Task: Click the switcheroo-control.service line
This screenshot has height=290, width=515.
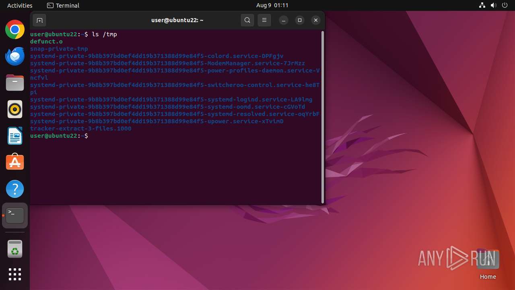Action: point(175,89)
